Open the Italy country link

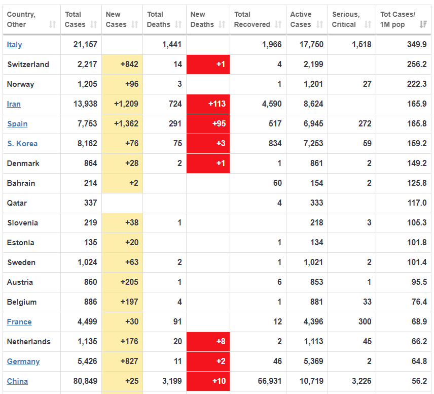pos(14,45)
